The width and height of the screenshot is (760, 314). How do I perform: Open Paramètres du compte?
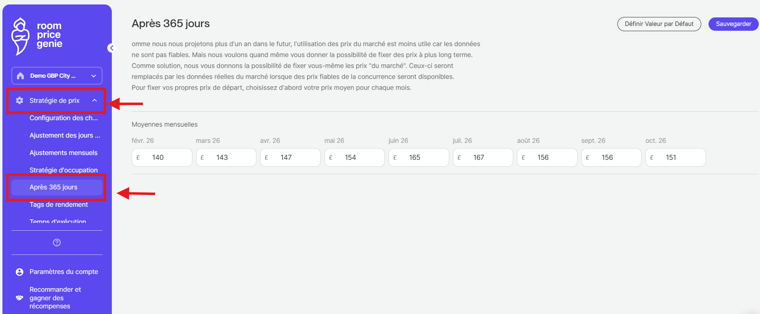64,272
